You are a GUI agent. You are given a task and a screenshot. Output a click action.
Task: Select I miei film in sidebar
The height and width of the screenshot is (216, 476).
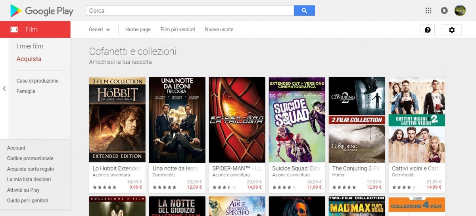[30, 46]
